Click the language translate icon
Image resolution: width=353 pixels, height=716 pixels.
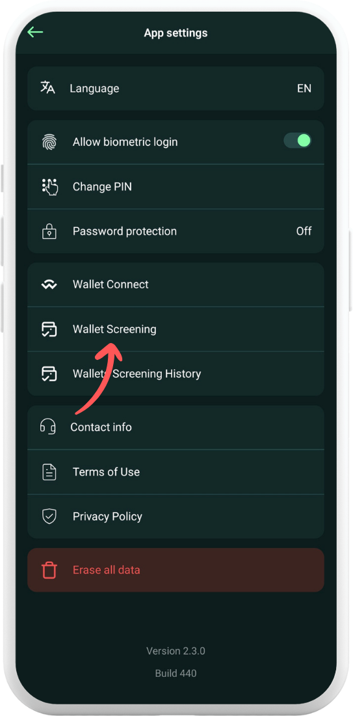point(48,88)
